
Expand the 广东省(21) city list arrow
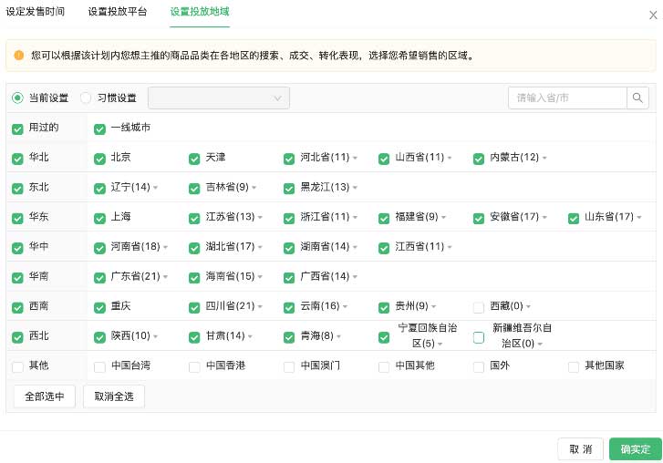(166, 277)
